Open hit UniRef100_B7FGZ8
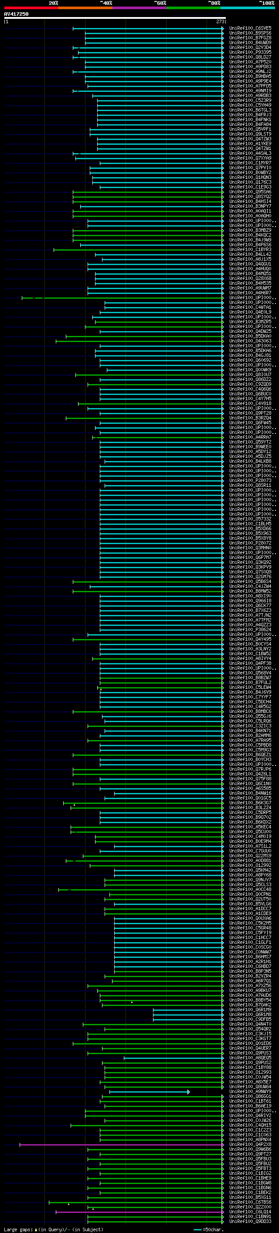The width and height of the screenshot is (279, 1233). (x=250, y=38)
